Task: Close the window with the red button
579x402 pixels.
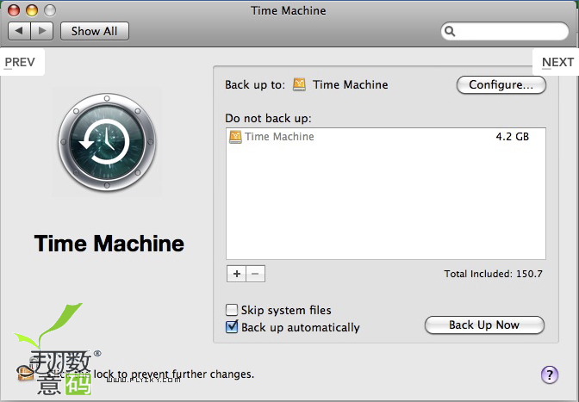Action: click(x=14, y=10)
